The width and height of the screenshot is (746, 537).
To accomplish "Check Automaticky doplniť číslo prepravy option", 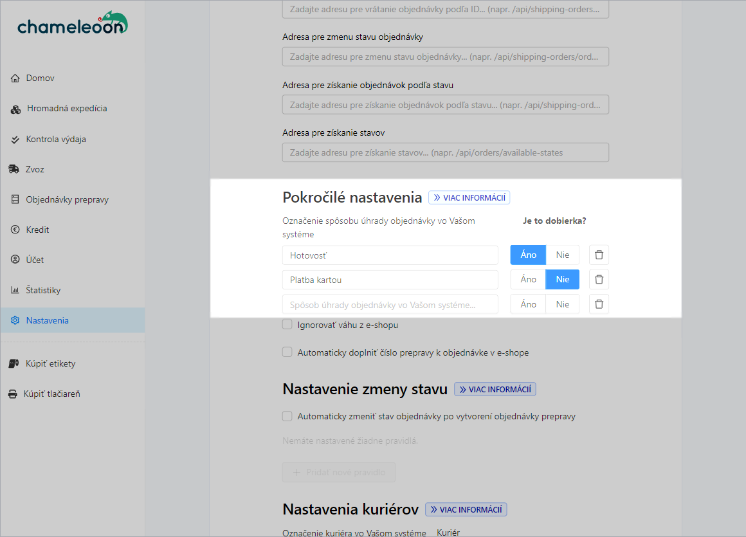I will click(x=287, y=352).
